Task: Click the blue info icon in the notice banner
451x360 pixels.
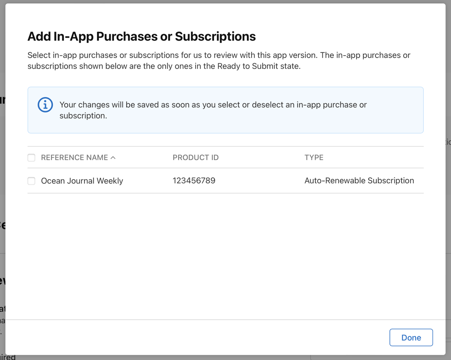Action: 45,105
